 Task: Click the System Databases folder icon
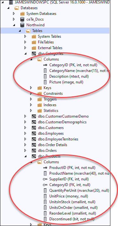tap(22, 14)
